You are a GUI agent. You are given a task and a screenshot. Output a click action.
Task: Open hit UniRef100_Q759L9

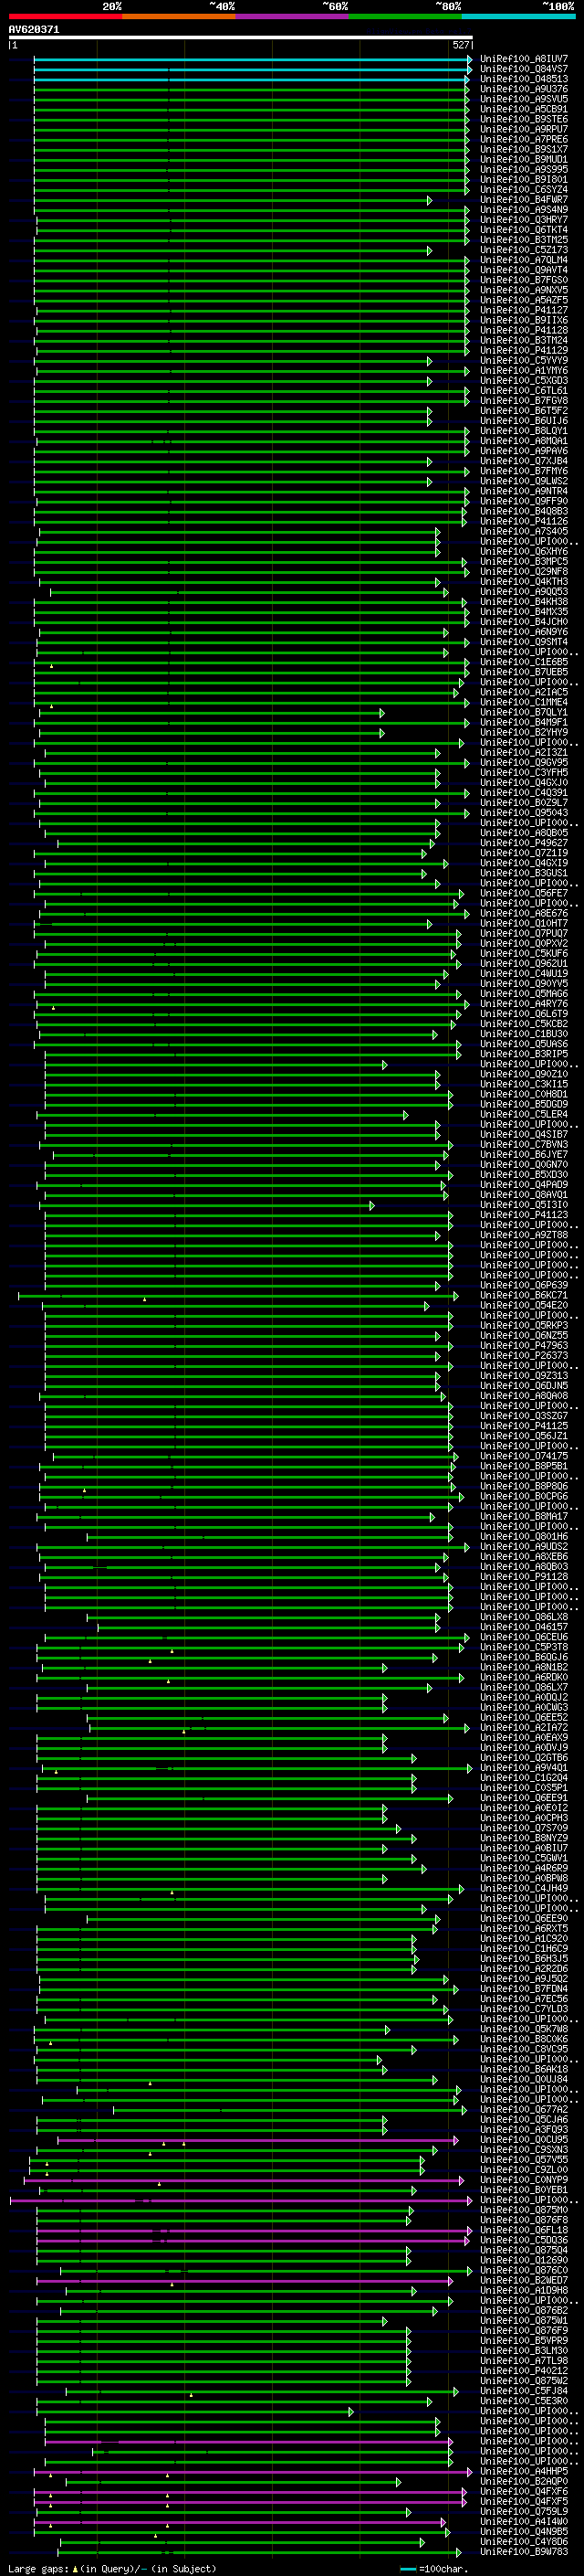coord(524,2511)
